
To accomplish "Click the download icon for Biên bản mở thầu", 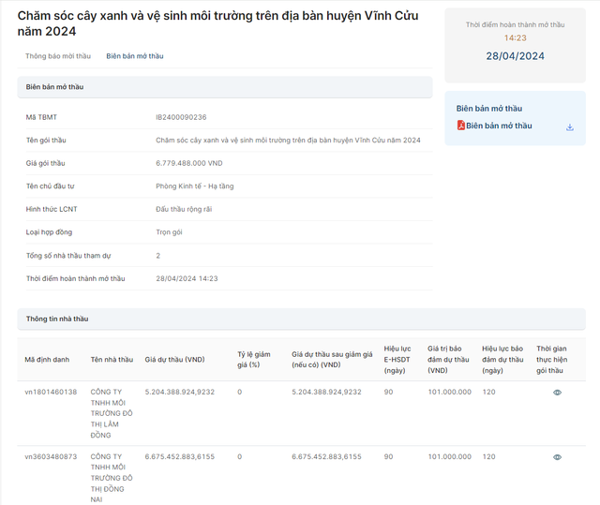I will pyautogui.click(x=569, y=126).
